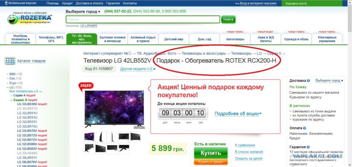
Task: Click the info icon next to Гарантия
Action: [308, 147]
